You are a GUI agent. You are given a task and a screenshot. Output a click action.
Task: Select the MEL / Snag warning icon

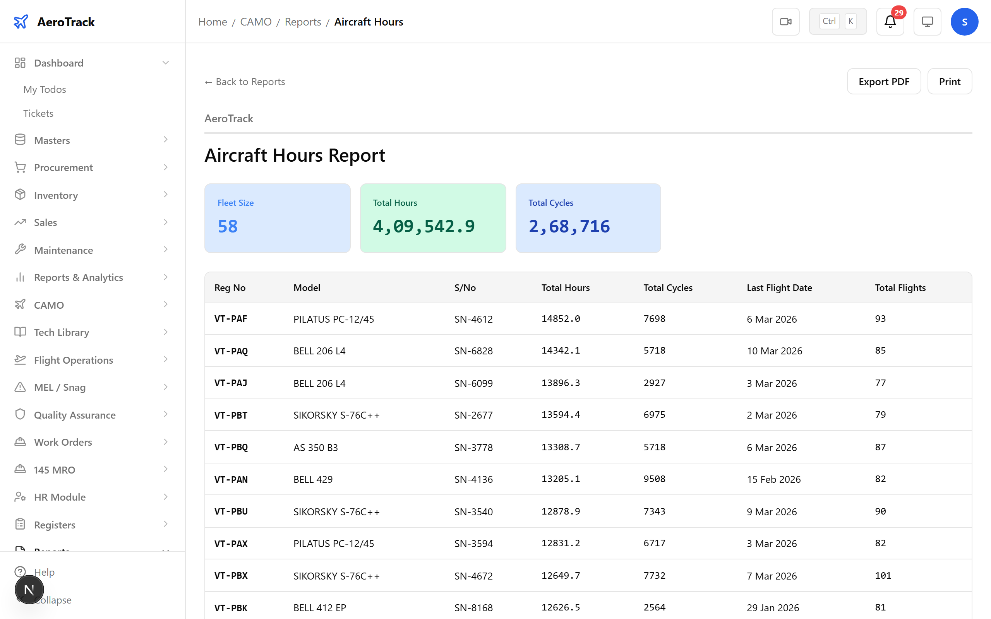[x=20, y=387]
